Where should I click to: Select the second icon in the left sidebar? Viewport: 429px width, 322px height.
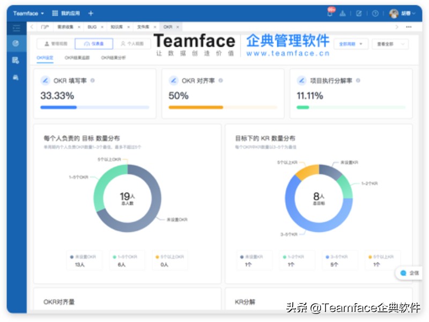tap(14, 44)
